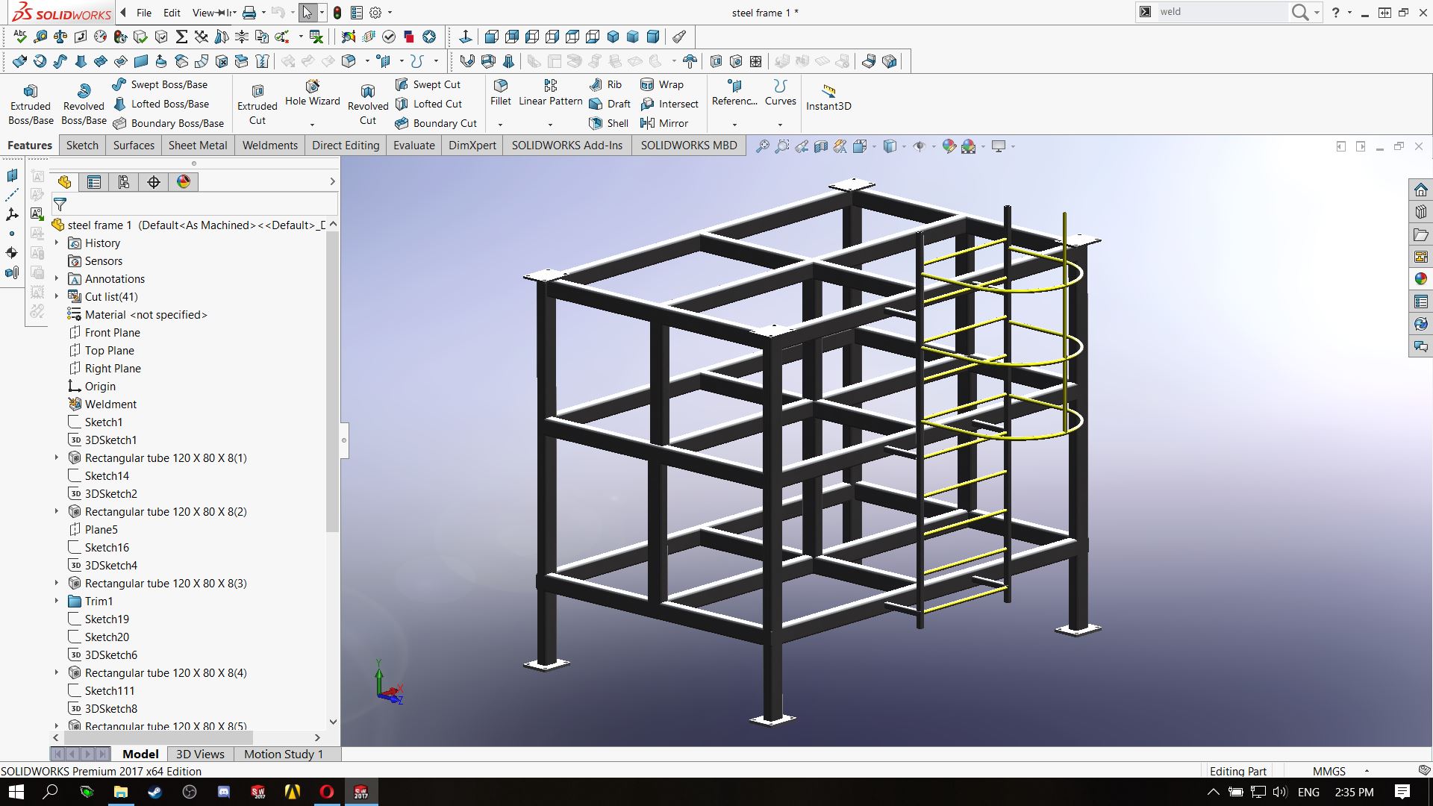Click the Appearances icon in task pane
1433x806 pixels.
1420,278
